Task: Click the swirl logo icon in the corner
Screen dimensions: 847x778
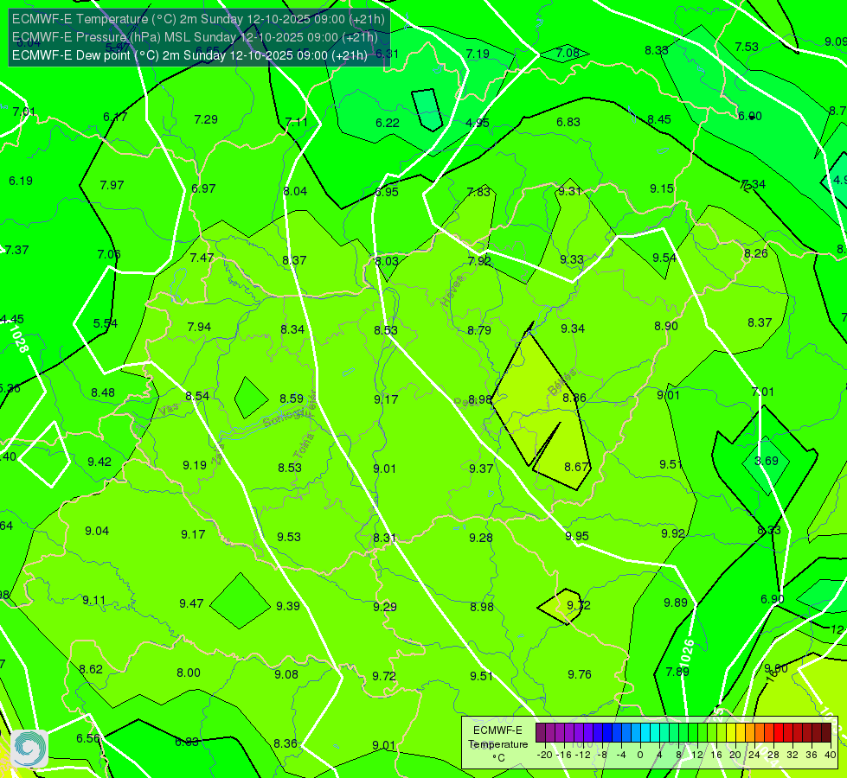Action: [29, 749]
